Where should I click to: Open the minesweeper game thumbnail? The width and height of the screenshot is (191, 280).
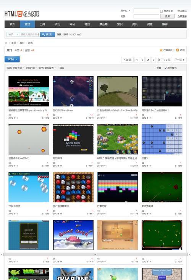click(x=162, y=139)
